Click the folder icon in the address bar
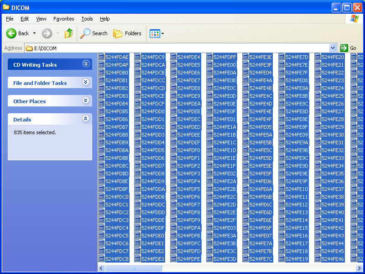 [29, 48]
